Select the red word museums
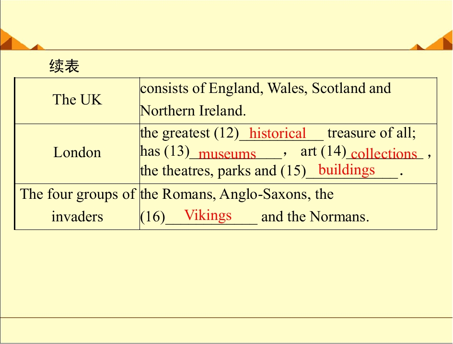453x344 pixels. click(x=227, y=154)
